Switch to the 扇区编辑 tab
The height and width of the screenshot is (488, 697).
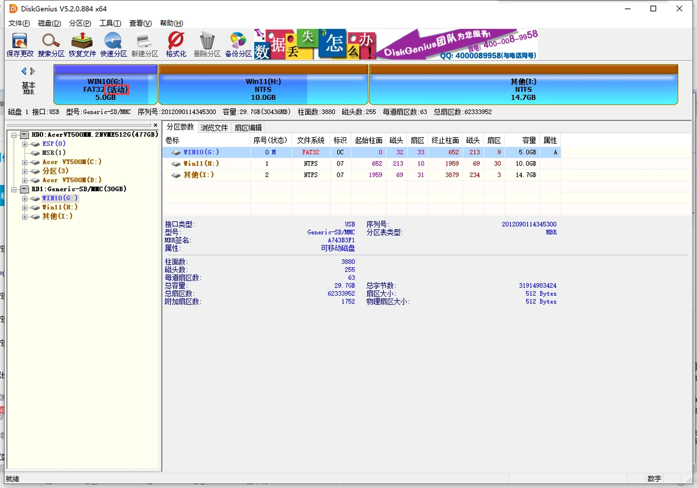pyautogui.click(x=248, y=127)
